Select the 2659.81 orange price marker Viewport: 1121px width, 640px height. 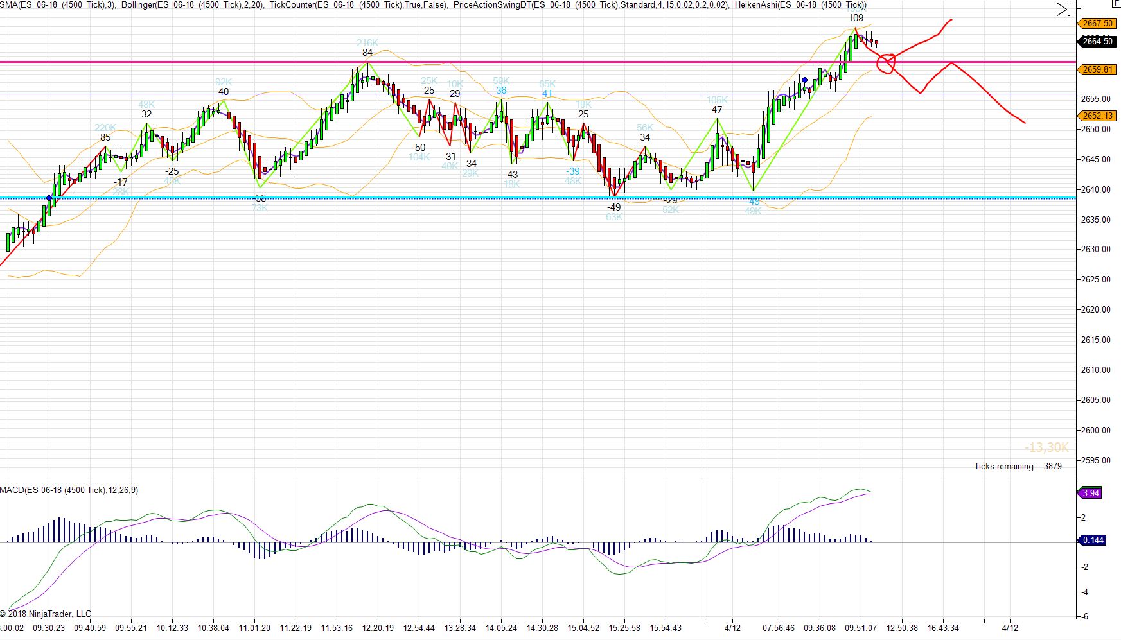pyautogui.click(x=1097, y=69)
